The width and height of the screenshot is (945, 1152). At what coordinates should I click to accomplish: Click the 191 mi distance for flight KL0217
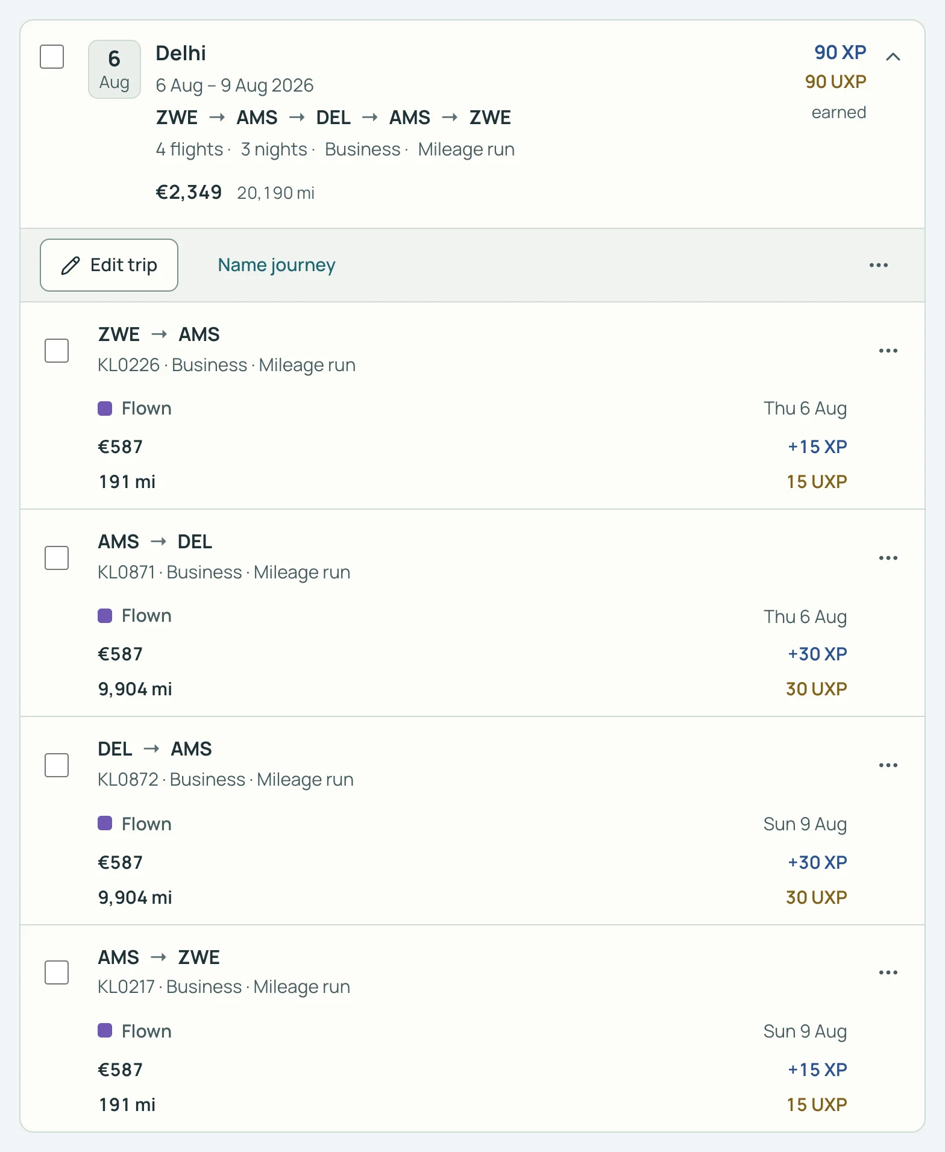click(x=127, y=1104)
